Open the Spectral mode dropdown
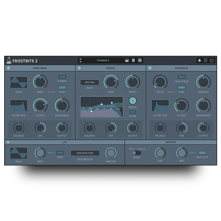Viewport: 221px width, 221px height. [x=90, y=82]
